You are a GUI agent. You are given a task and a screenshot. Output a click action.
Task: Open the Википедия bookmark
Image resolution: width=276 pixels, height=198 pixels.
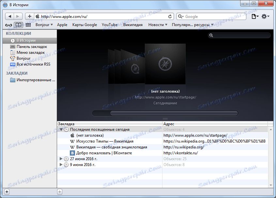tap(133, 25)
